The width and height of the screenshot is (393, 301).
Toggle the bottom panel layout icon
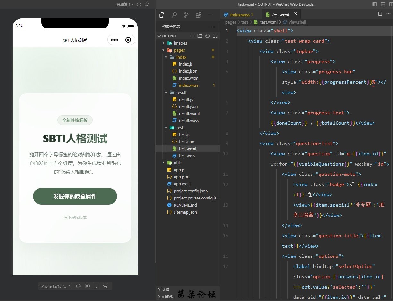[383, 4]
